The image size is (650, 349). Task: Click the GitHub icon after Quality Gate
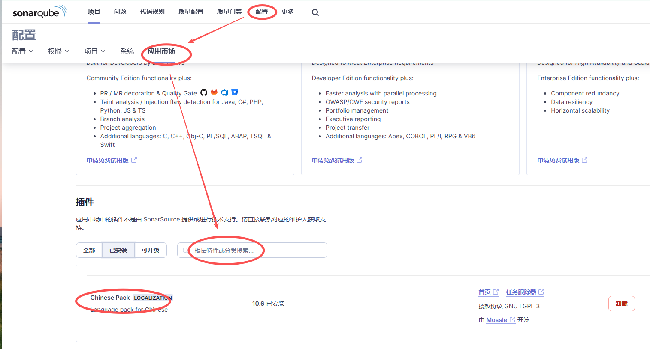204,92
